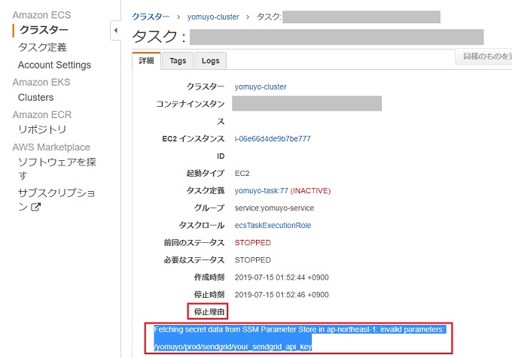This screenshot has height=358, width=512.
Task: Click the /yomuyo/prod/sendgrid parameter path text
Action: (233, 347)
